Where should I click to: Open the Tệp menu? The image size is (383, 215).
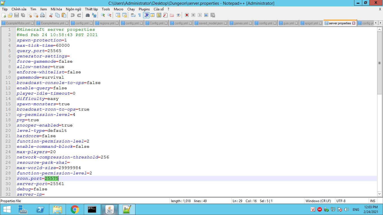pos(5,9)
